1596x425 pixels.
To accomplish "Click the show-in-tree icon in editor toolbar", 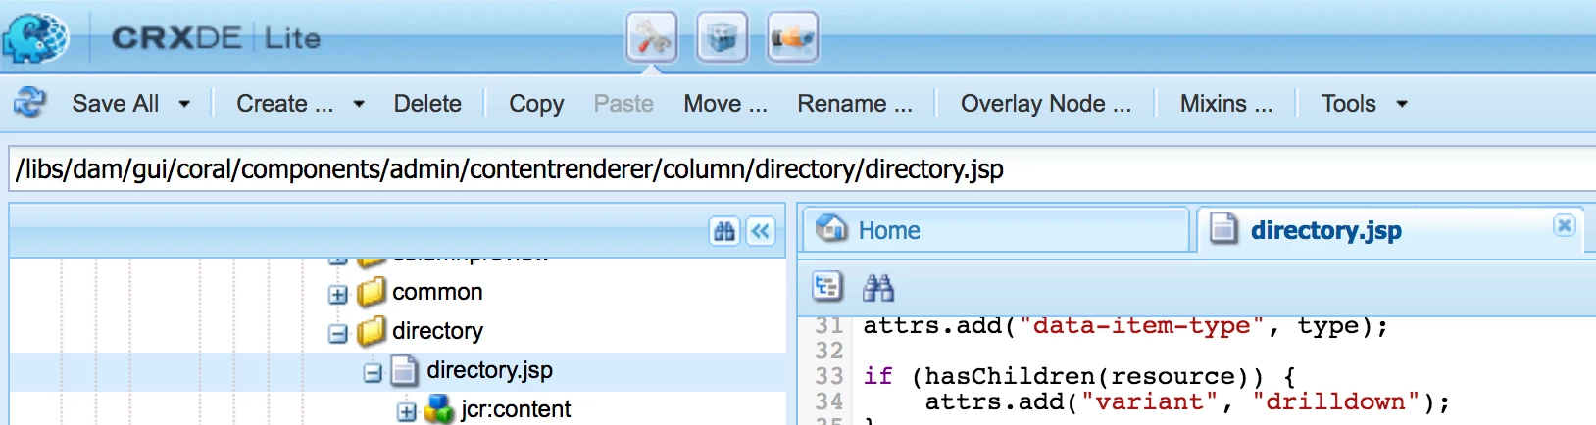I will coord(828,287).
